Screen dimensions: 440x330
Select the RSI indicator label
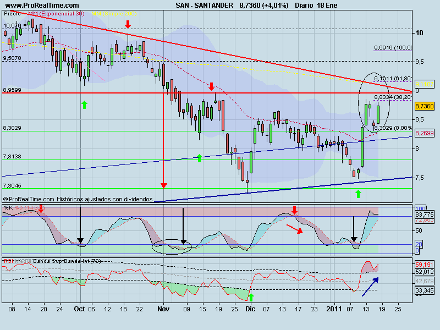8,261
